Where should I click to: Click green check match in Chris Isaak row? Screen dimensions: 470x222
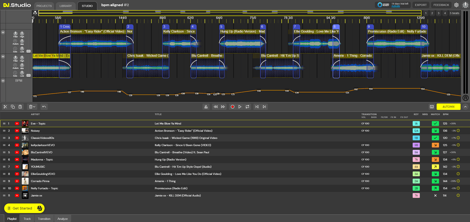pos(435,138)
